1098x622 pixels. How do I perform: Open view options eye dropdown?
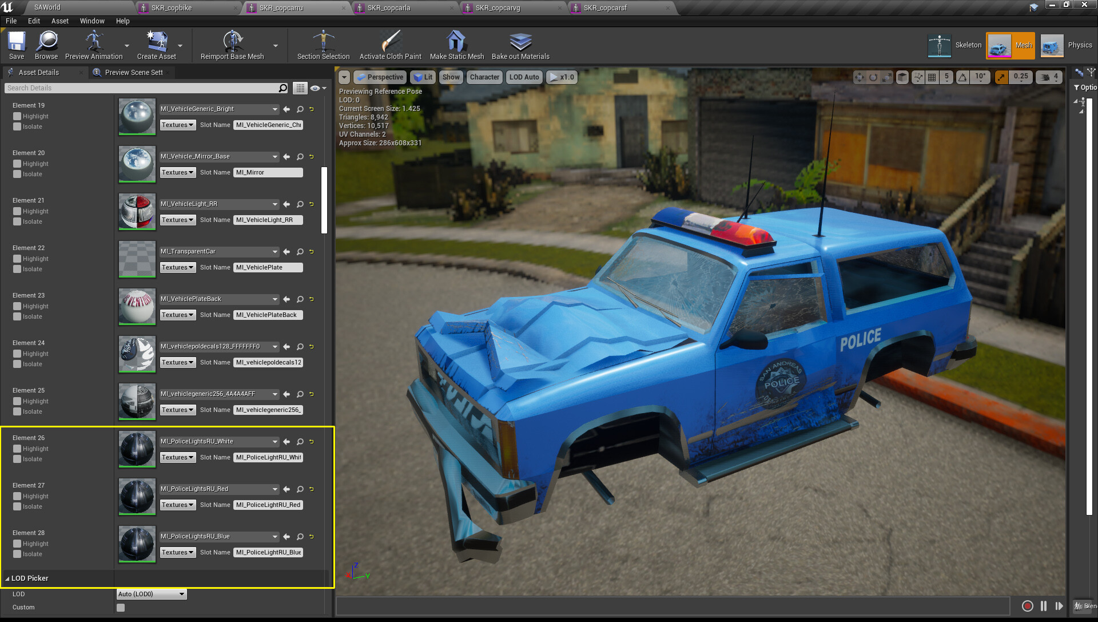pos(318,88)
